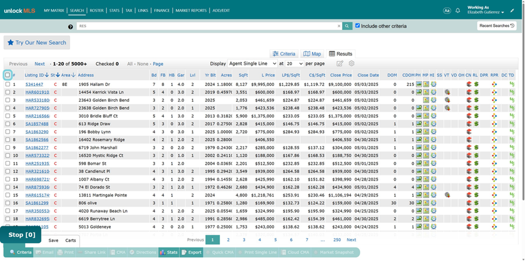525x261 pixels.
Task: Click the magnifier search button
Action: coord(347,26)
